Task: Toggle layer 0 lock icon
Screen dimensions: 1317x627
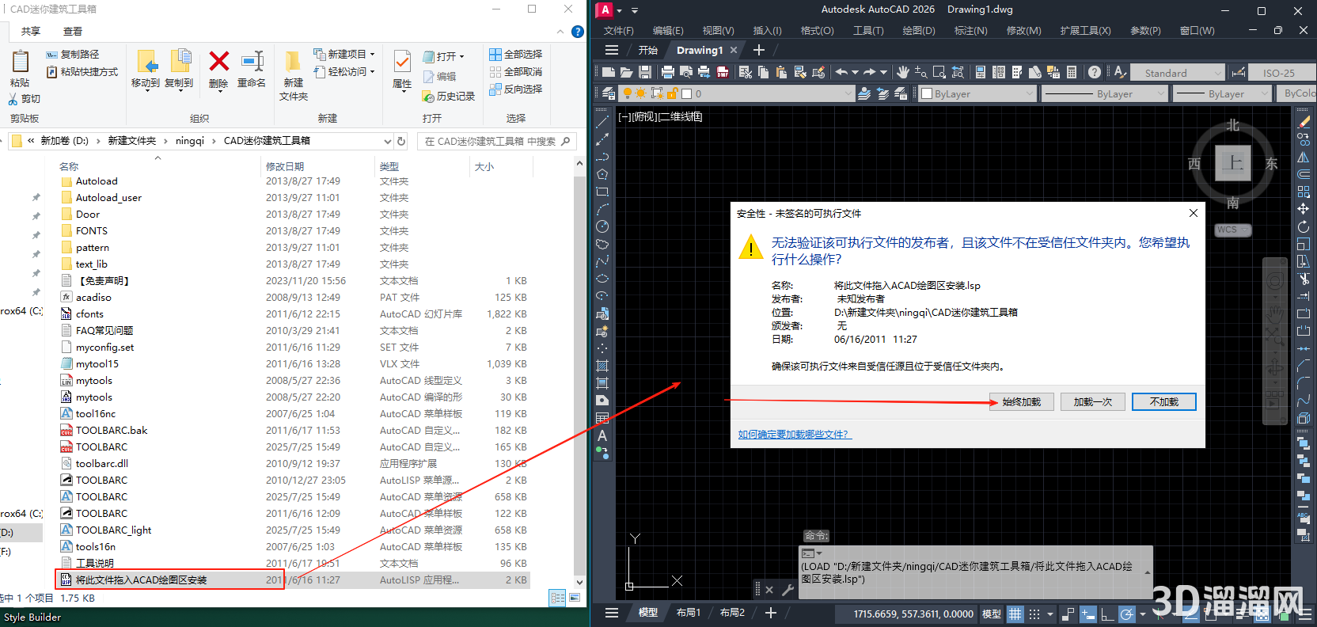Action: point(672,93)
